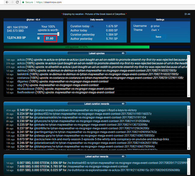This screenshot has width=195, height=176.
Task: Click the 481.164 STEEM balance
Action: point(17,27)
